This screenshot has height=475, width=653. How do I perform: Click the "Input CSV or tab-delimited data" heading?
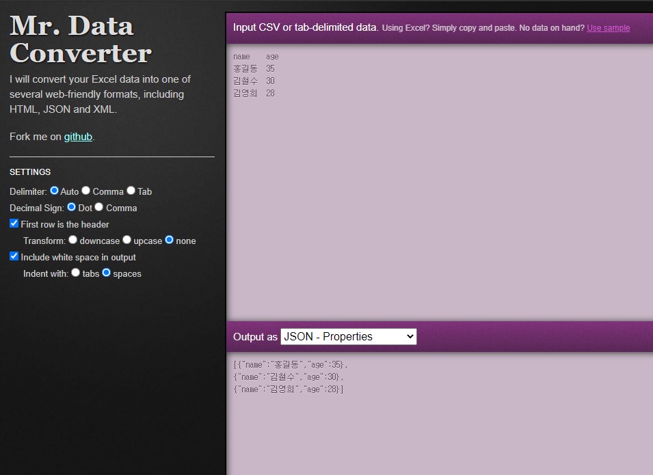pyautogui.click(x=305, y=27)
